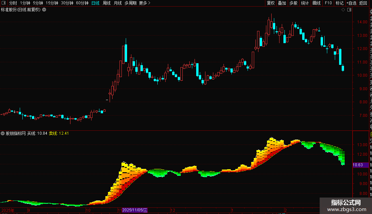Click the 11.00 label on main price axis

[x=362, y=62]
